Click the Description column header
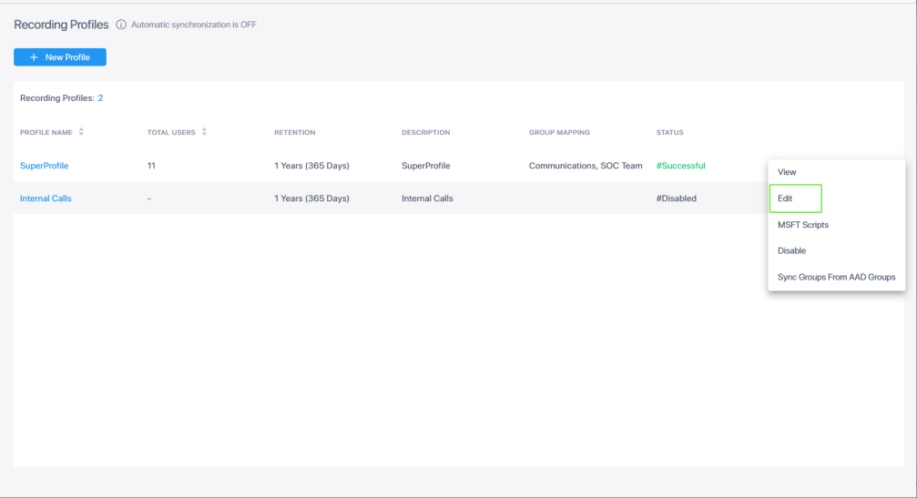The image size is (917, 498). point(425,133)
